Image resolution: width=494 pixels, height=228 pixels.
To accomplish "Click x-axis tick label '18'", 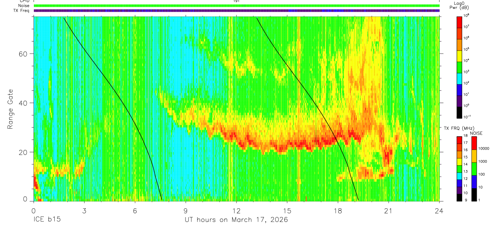I will point(338,211).
